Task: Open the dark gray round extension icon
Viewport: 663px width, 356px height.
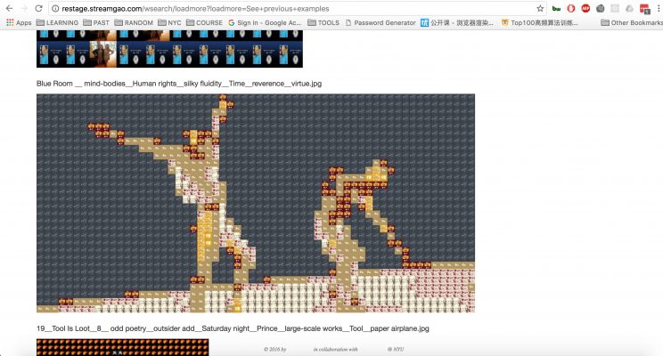Action: [x=600, y=8]
